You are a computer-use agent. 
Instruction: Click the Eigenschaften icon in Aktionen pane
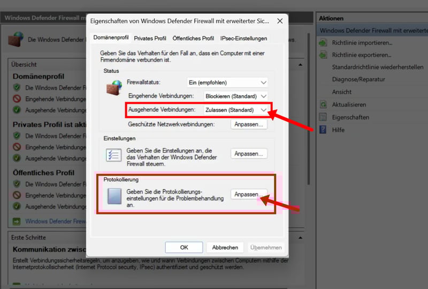click(323, 117)
